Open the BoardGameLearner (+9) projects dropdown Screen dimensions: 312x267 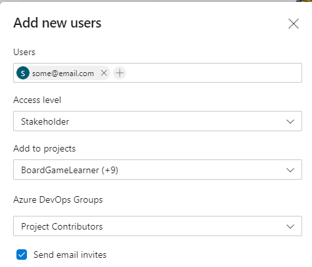click(158, 170)
